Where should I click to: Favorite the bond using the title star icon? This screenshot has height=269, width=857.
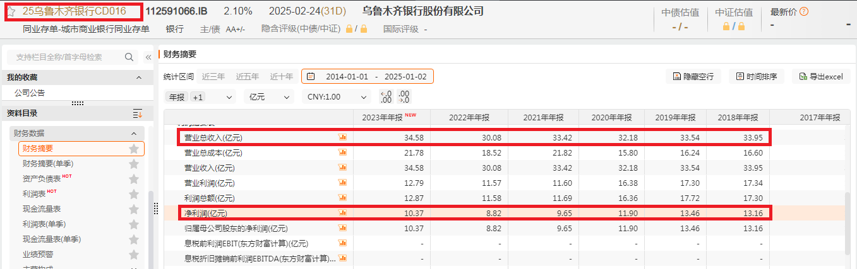(x=11, y=11)
